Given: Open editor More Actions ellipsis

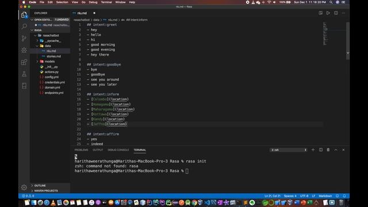Looking at the screenshot, I should point(343,13).
